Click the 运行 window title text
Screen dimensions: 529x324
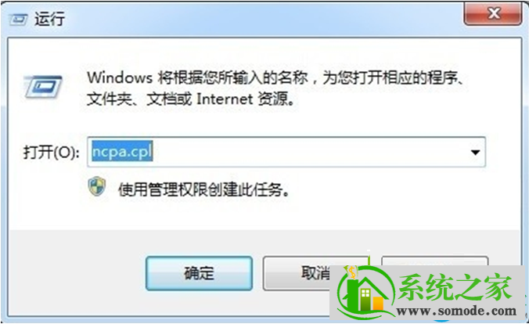[49, 19]
